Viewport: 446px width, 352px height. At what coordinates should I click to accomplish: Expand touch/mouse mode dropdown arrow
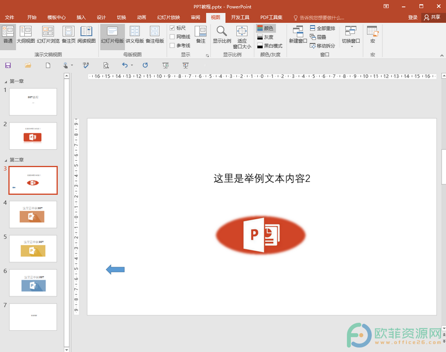click(x=72, y=65)
